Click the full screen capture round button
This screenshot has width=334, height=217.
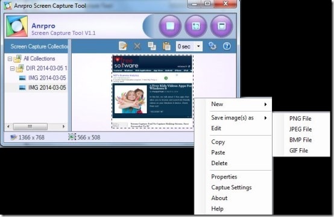click(x=170, y=27)
